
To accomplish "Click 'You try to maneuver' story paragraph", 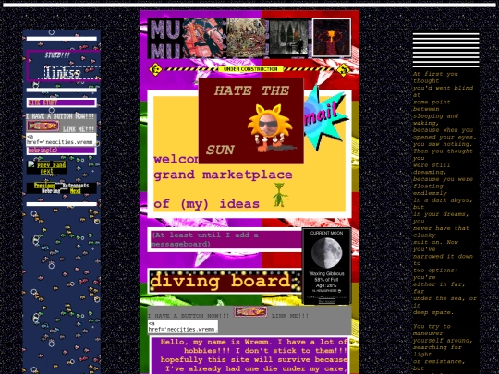I will point(432,330).
